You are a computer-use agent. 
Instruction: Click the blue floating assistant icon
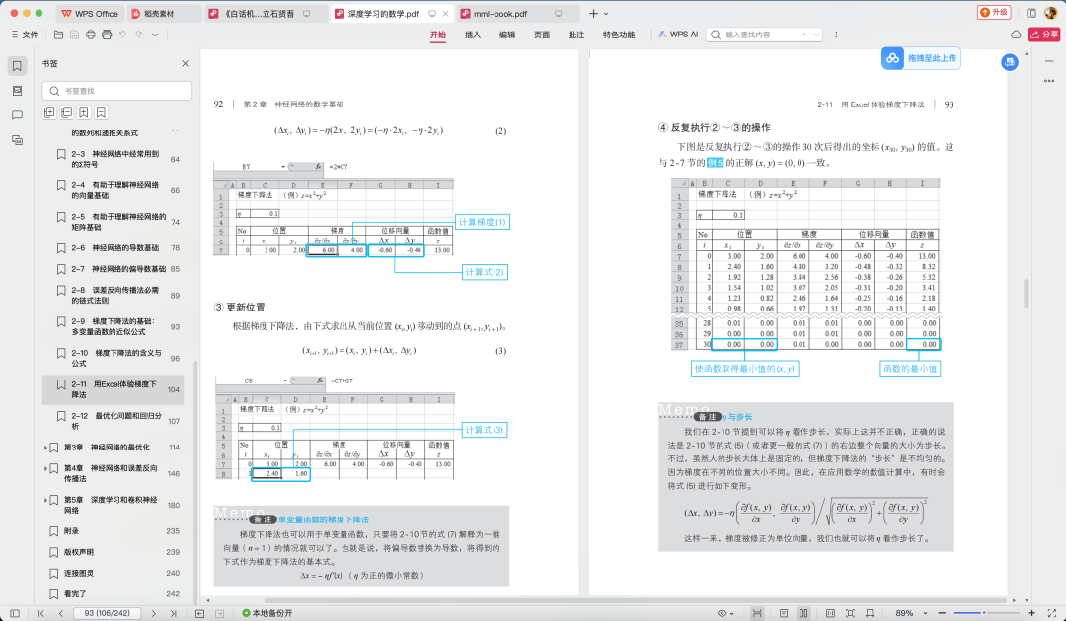1010,62
